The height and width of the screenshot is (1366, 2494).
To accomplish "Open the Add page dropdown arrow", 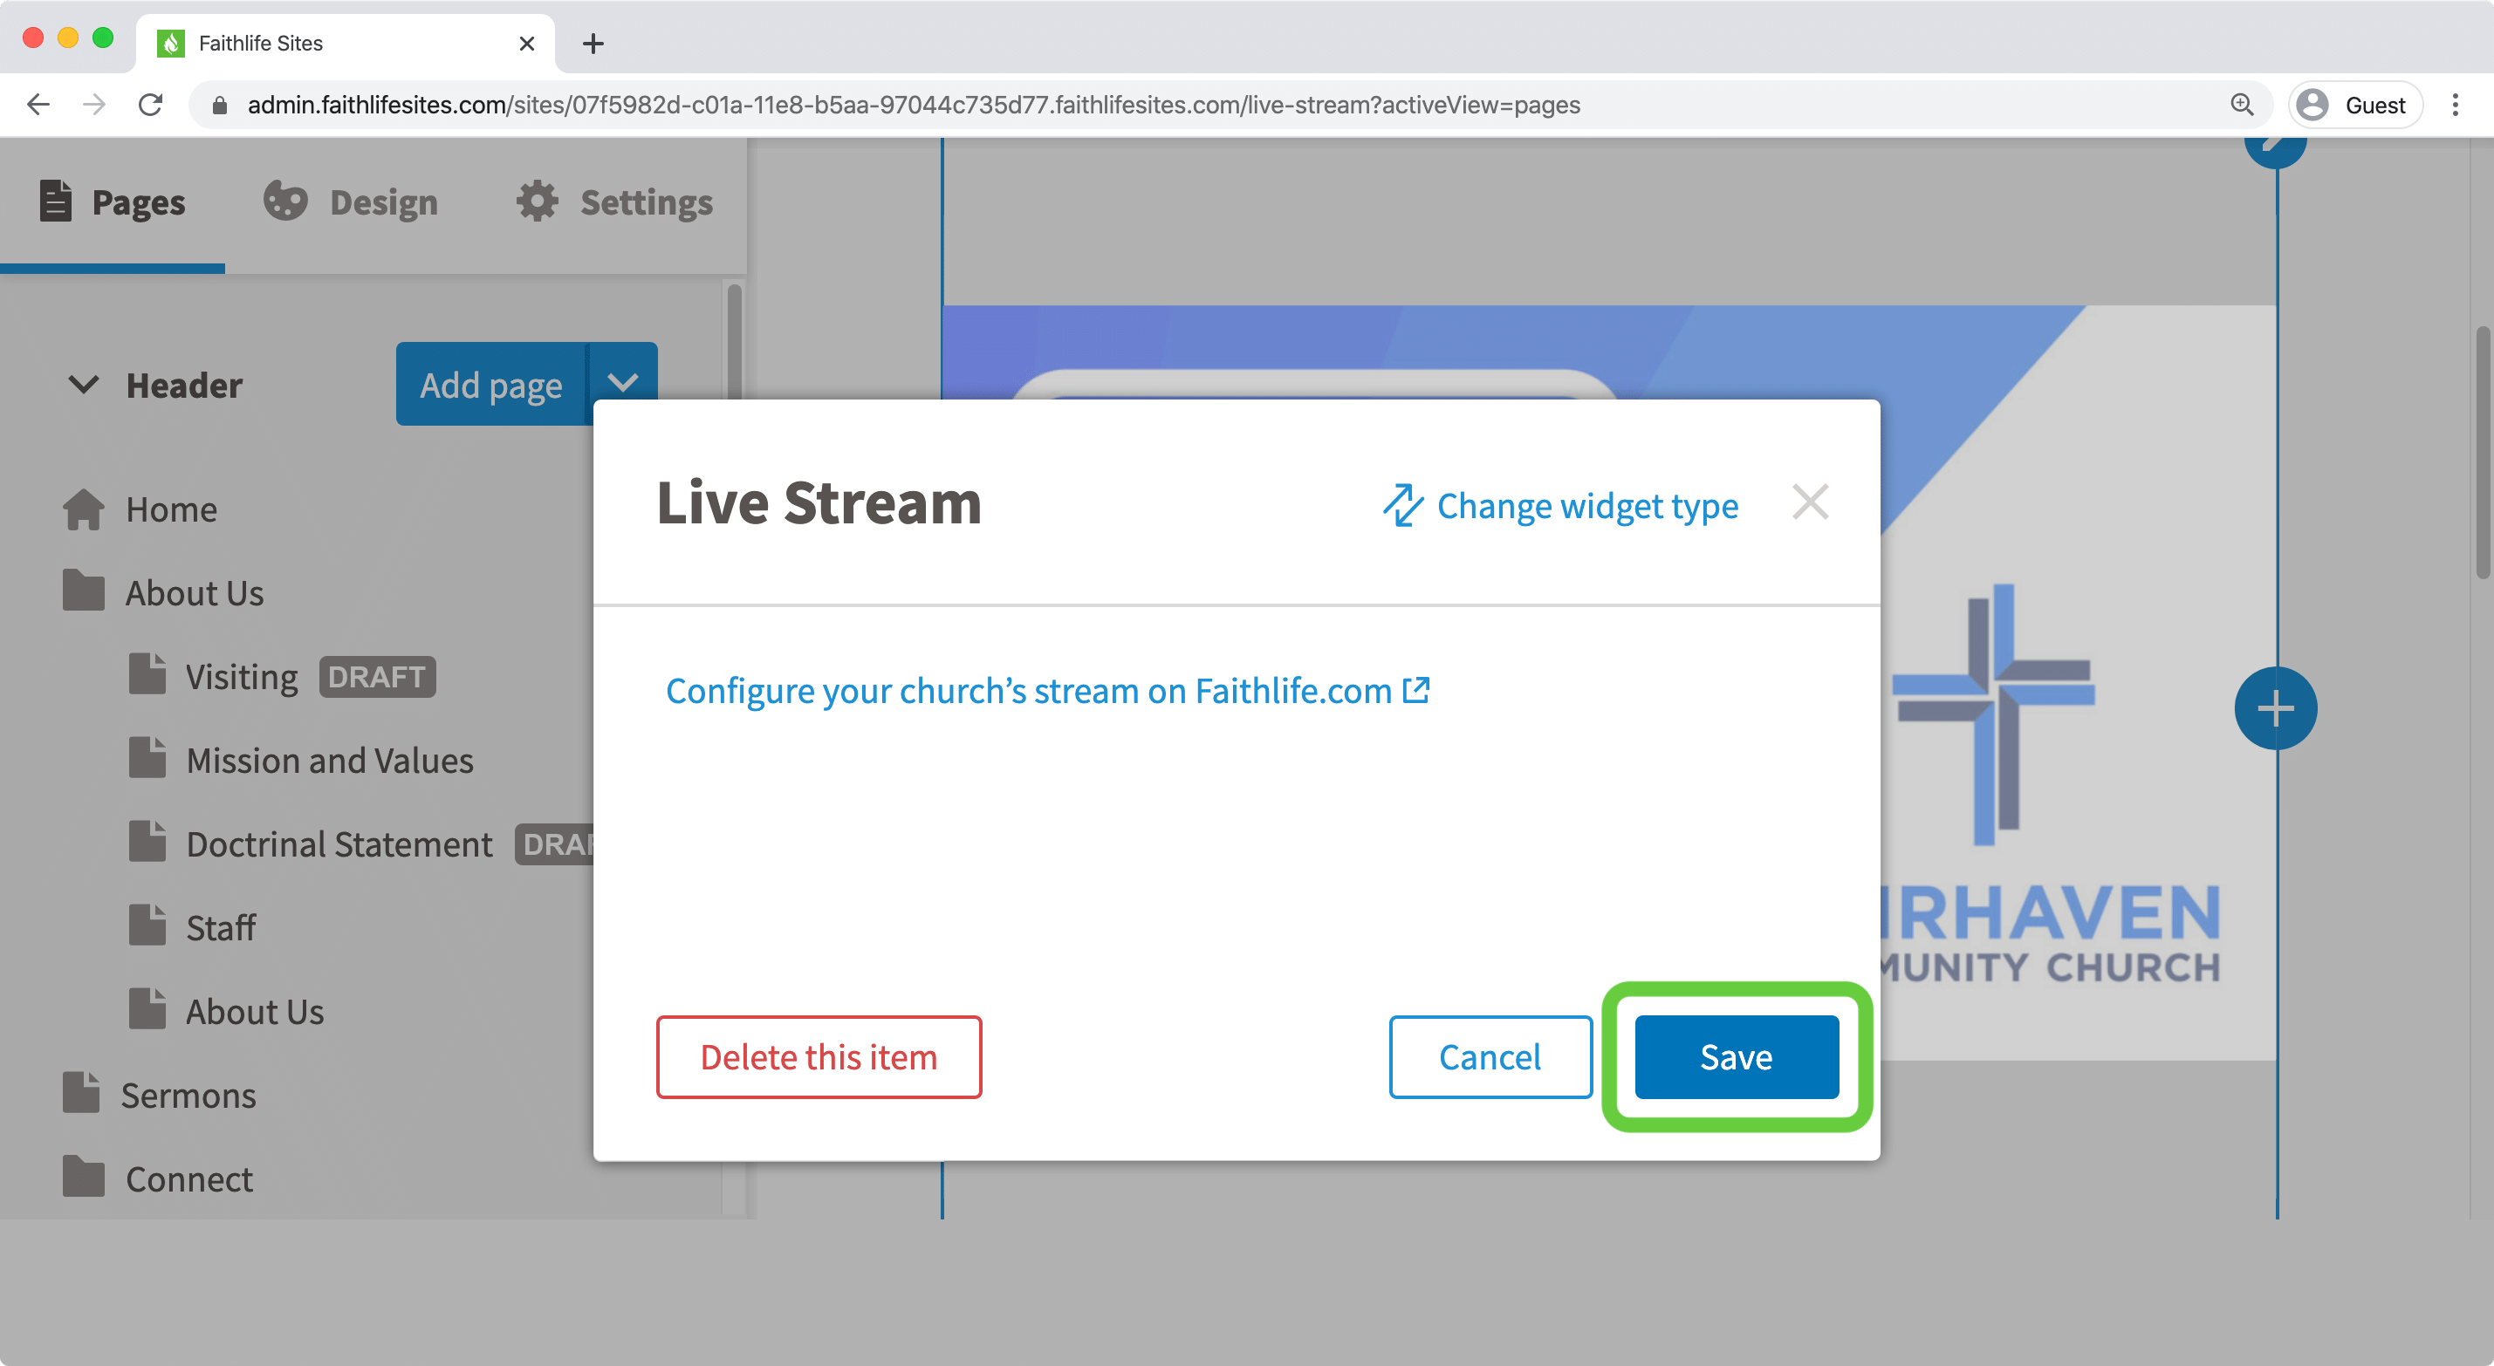I will [622, 385].
